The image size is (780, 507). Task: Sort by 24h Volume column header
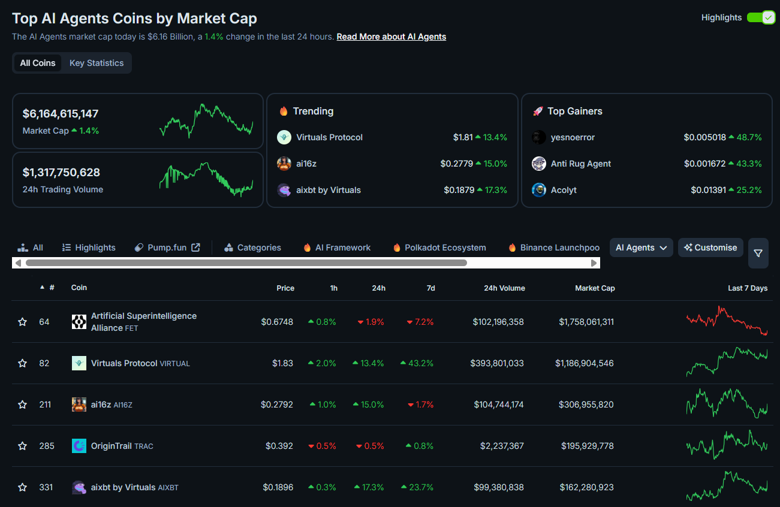504,288
